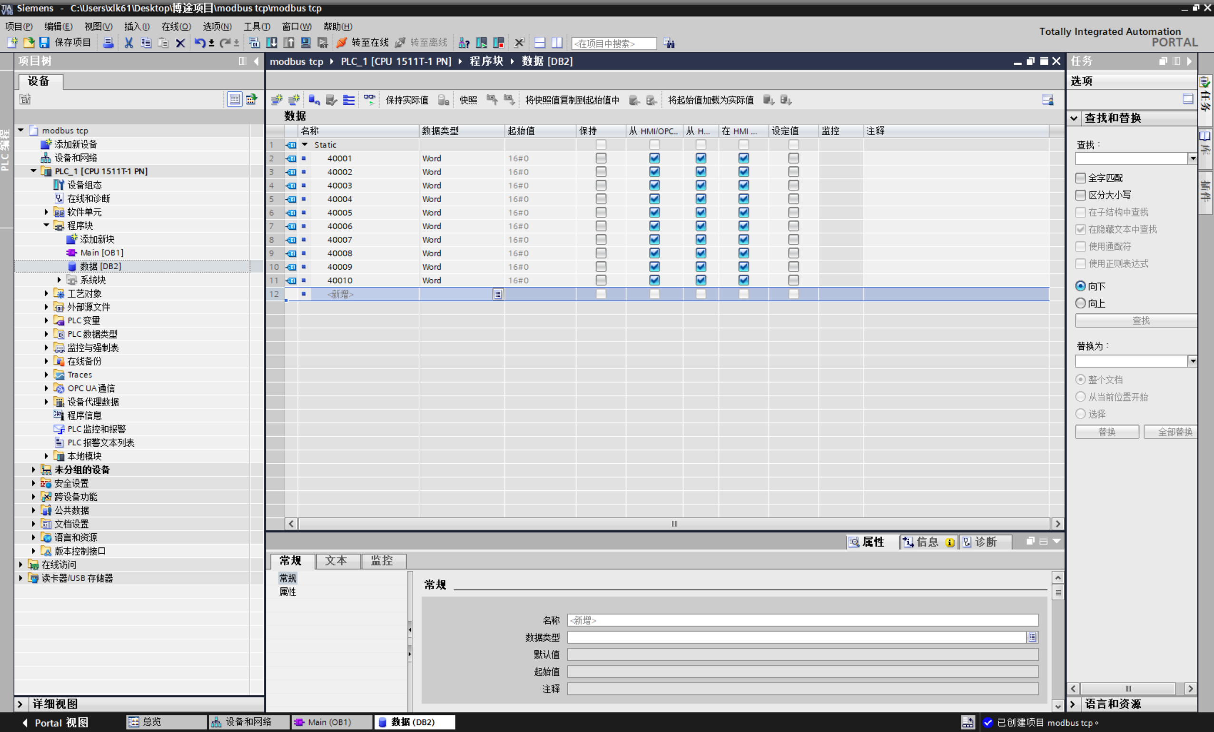Open the 查找 combo box dropdown

click(1192, 158)
